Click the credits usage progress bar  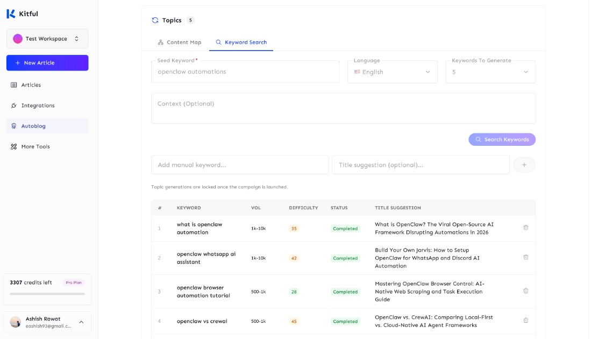point(47,294)
